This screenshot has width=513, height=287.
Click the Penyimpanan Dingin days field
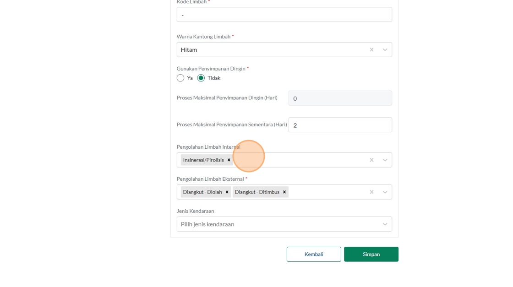tap(340, 98)
